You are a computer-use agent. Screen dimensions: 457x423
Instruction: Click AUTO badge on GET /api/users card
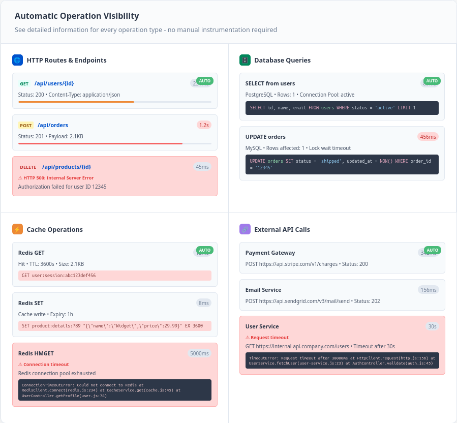pyautogui.click(x=204, y=81)
